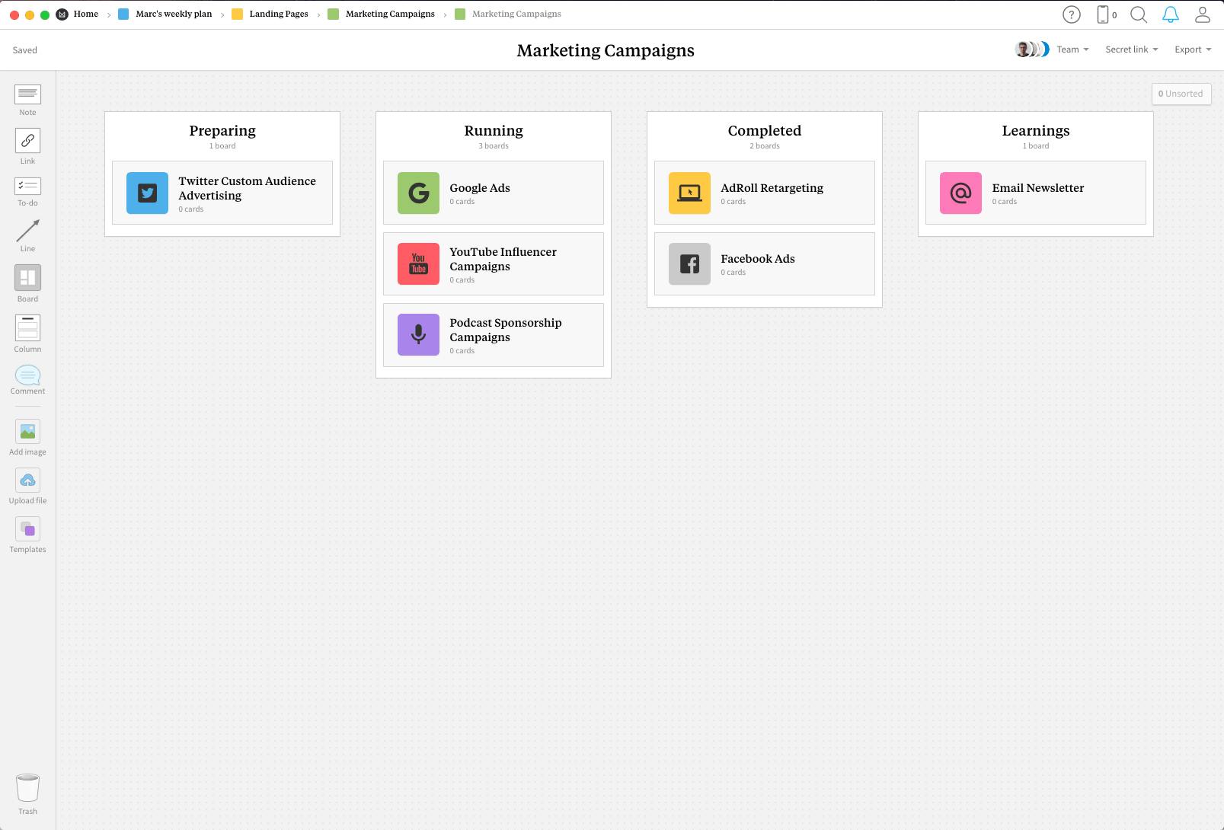Expand the Team dropdown
The image size is (1224, 830).
tap(1072, 49)
